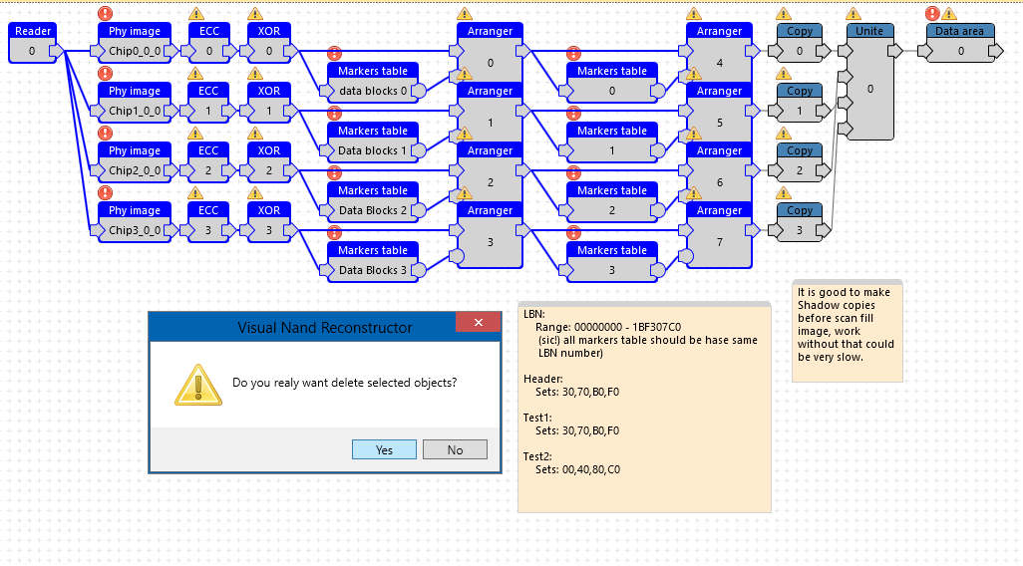Click red error icon above Phy image Chip2_0_0
The image size is (1023, 566).
coord(105,133)
